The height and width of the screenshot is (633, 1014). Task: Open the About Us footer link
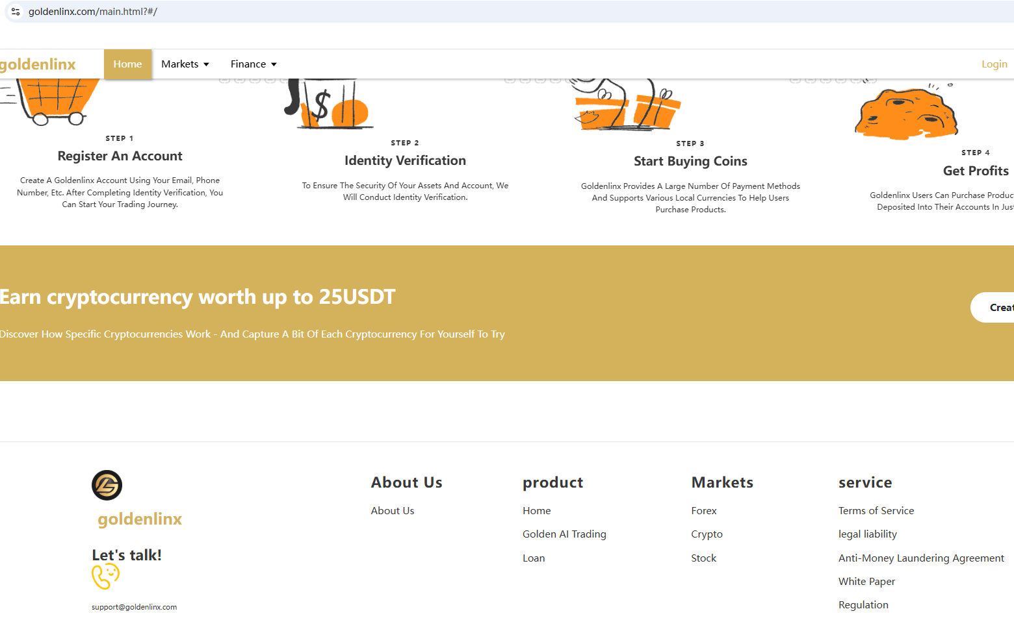pos(393,511)
